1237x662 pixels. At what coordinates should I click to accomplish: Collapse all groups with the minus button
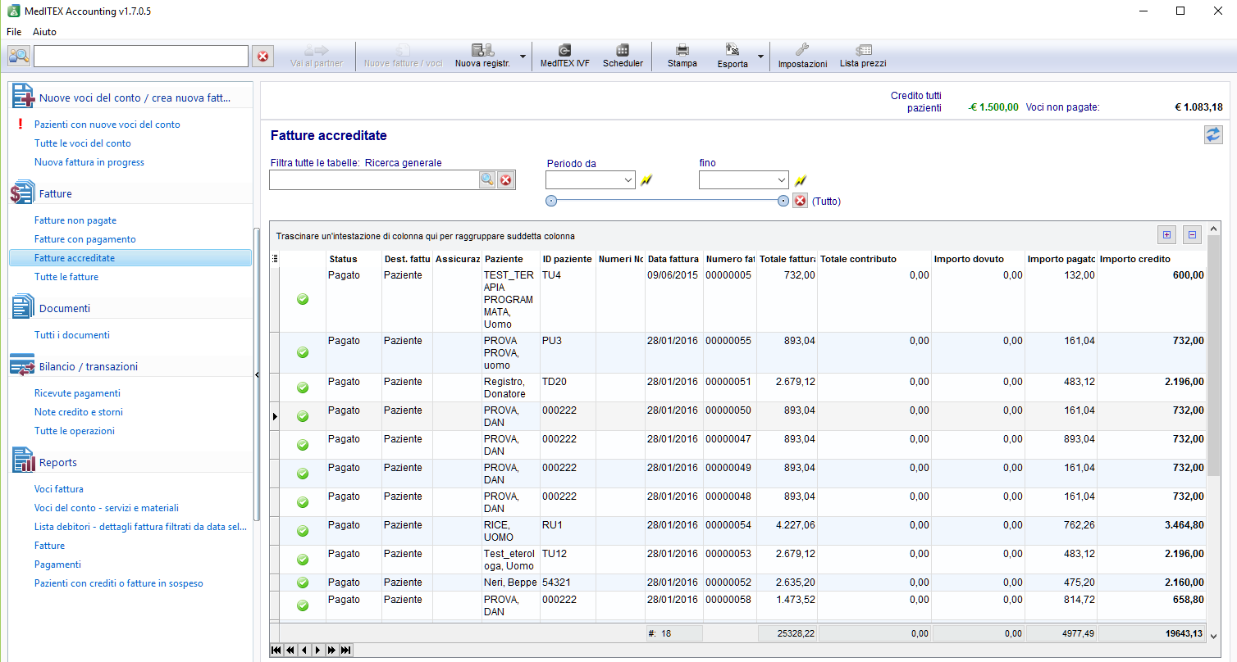(x=1192, y=235)
